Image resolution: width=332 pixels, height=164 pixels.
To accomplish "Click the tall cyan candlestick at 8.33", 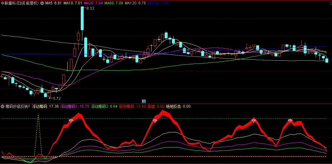I will click(x=82, y=18).
